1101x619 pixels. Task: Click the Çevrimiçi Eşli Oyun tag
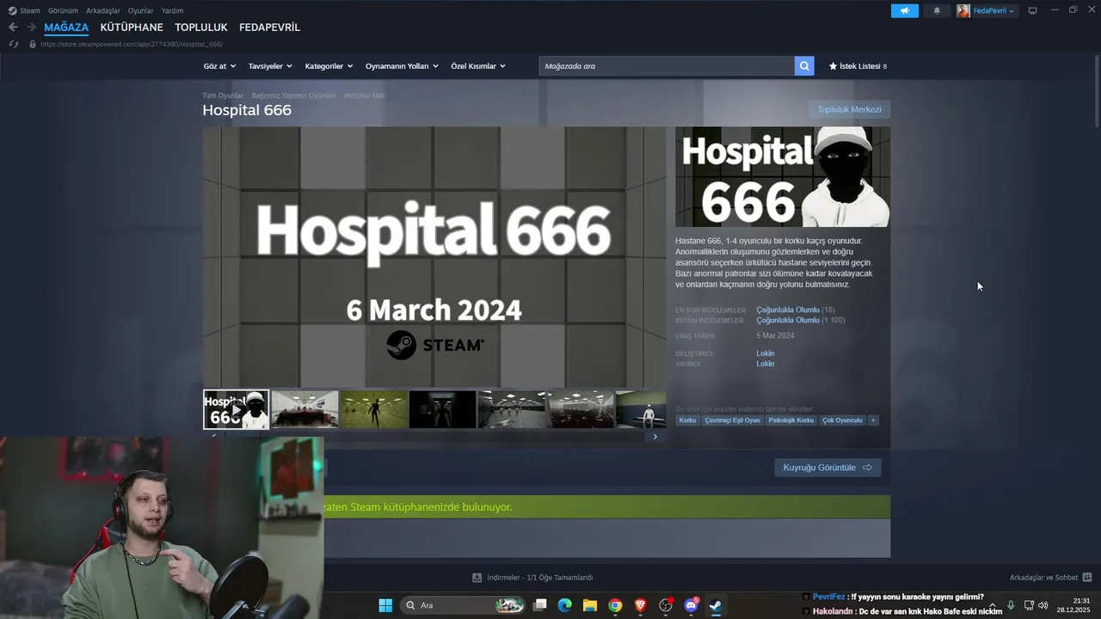(732, 420)
